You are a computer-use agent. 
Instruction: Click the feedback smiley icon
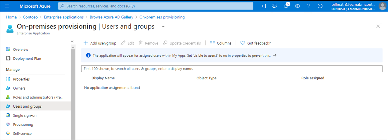point(320,6)
